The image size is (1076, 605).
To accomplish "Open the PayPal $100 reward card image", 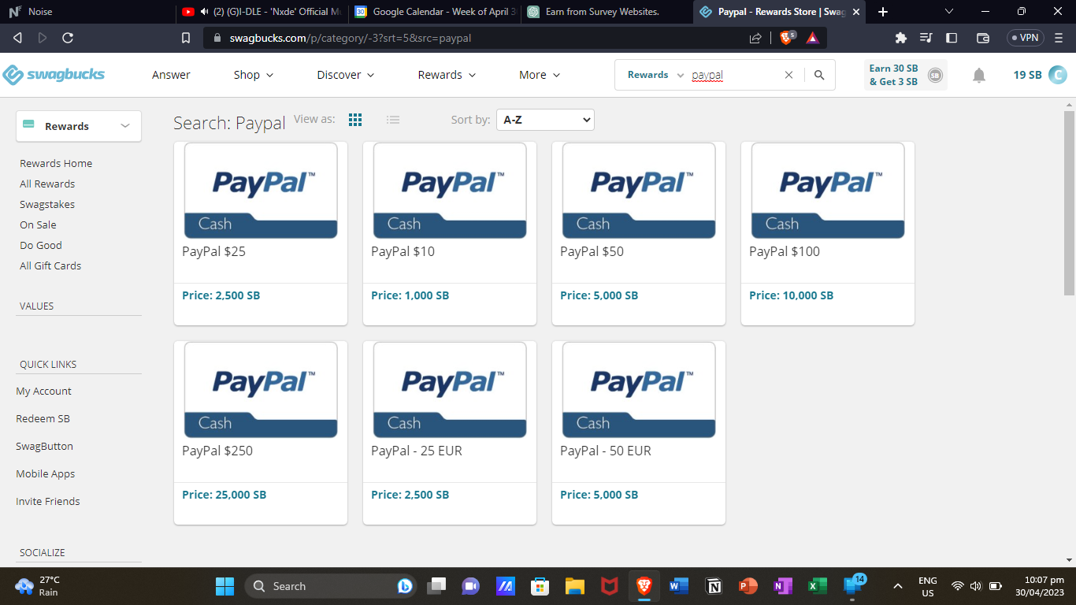I will 828,191.
